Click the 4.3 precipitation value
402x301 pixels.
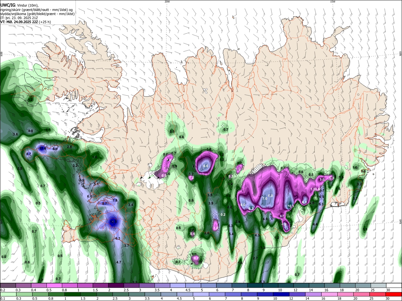[x=257, y=235]
